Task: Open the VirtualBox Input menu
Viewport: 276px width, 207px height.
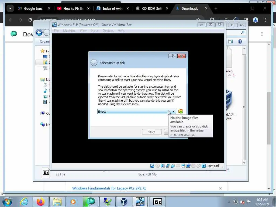Action: pos(95,31)
